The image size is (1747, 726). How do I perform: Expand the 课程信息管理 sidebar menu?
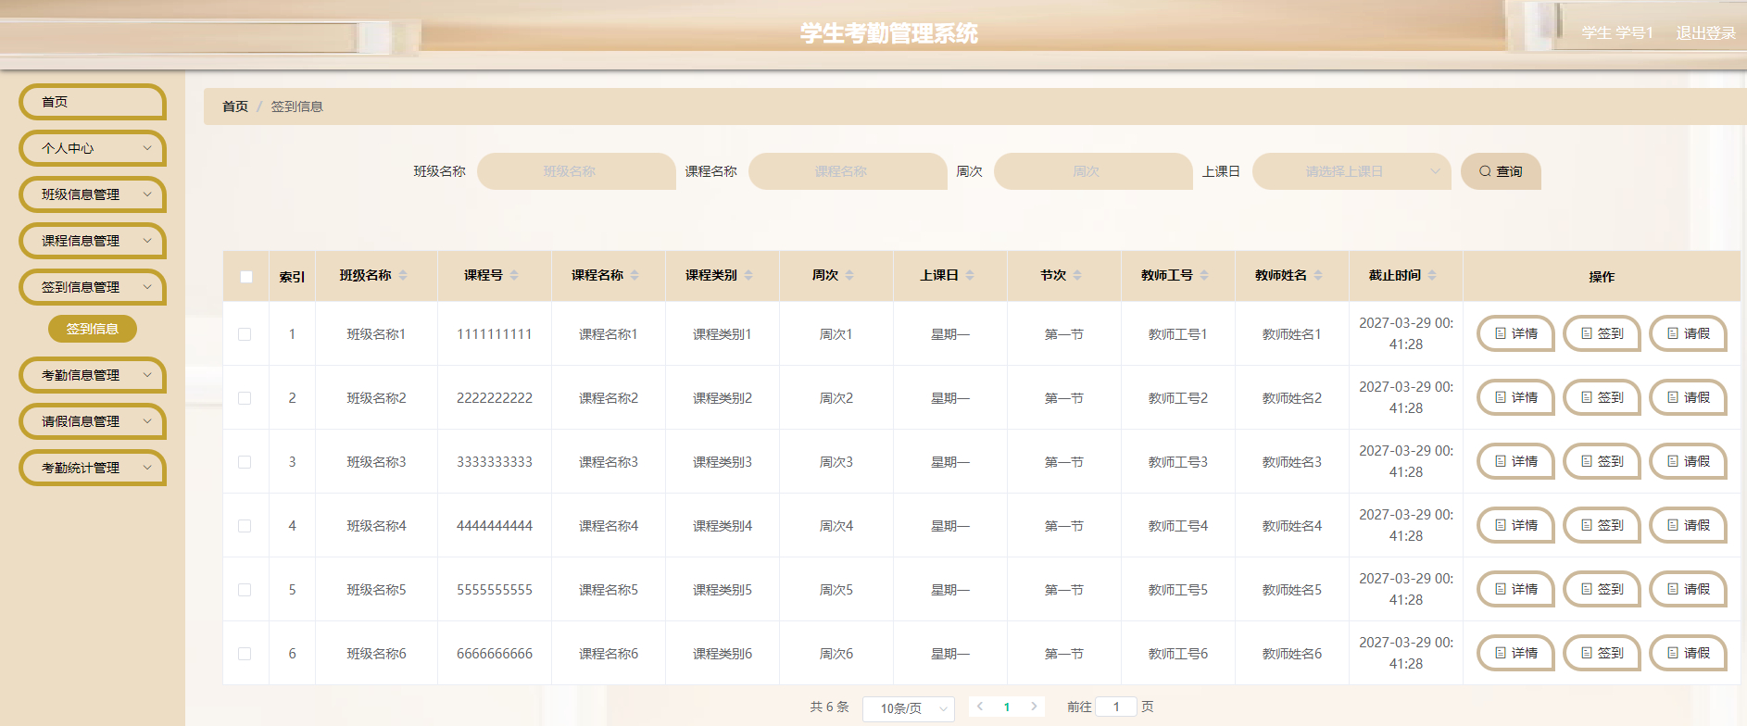[93, 241]
